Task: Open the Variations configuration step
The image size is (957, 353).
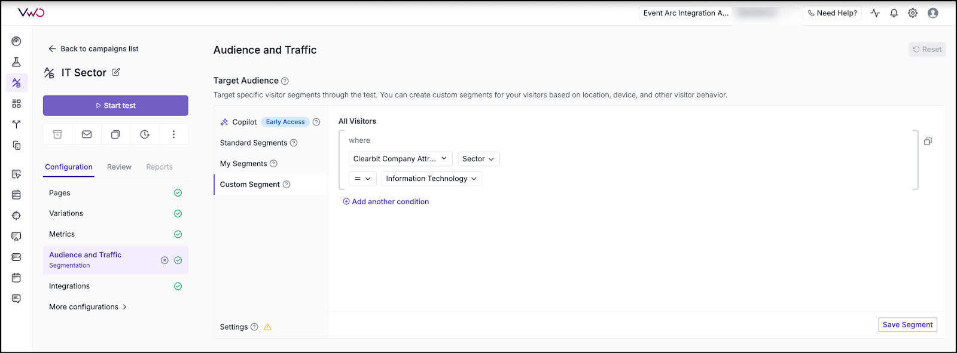Action: (115, 213)
